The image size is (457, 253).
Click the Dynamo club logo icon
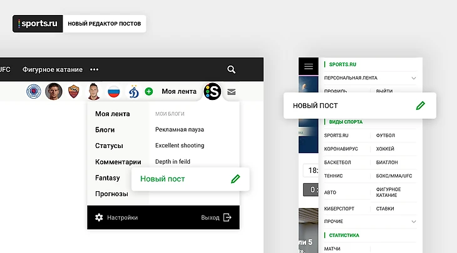(x=133, y=92)
